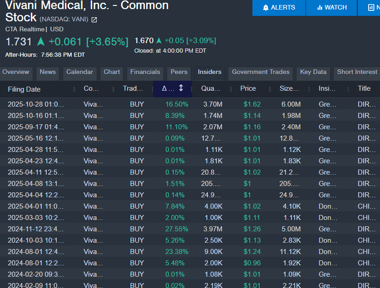Toggle sort arrow on the Δ column header
380x288 pixels.
pyautogui.click(x=181, y=88)
